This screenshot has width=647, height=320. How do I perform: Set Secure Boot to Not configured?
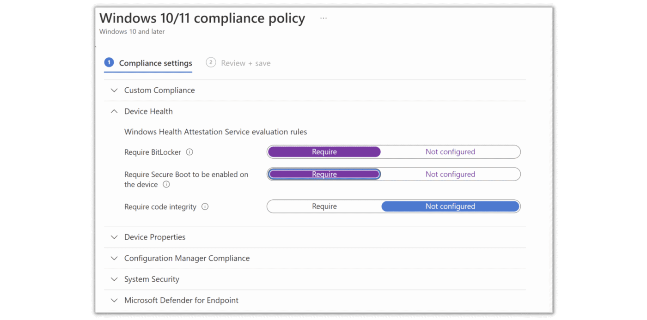(450, 174)
